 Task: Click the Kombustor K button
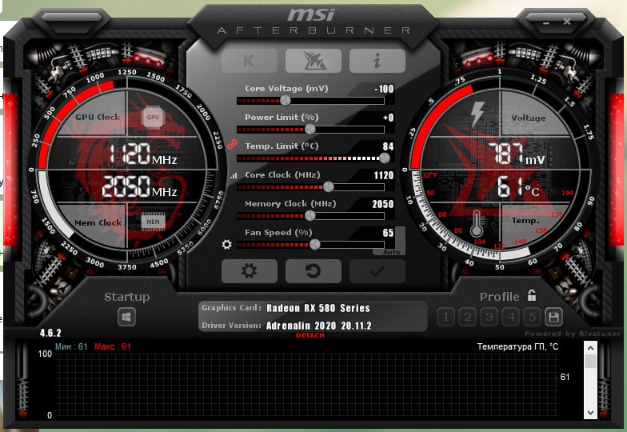pyautogui.click(x=250, y=61)
